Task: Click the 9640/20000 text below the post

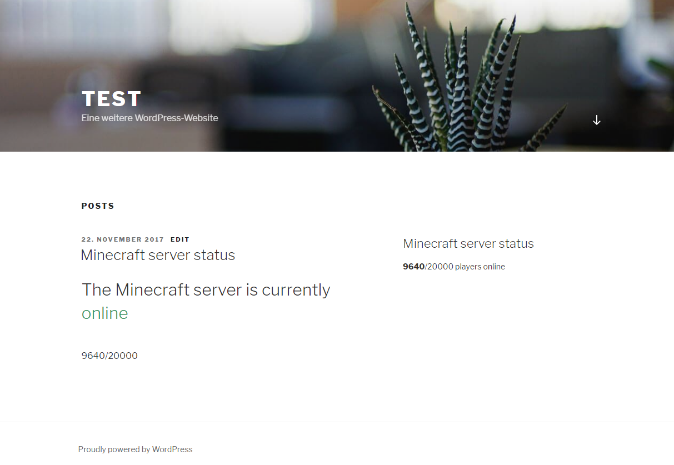Action: pos(109,356)
